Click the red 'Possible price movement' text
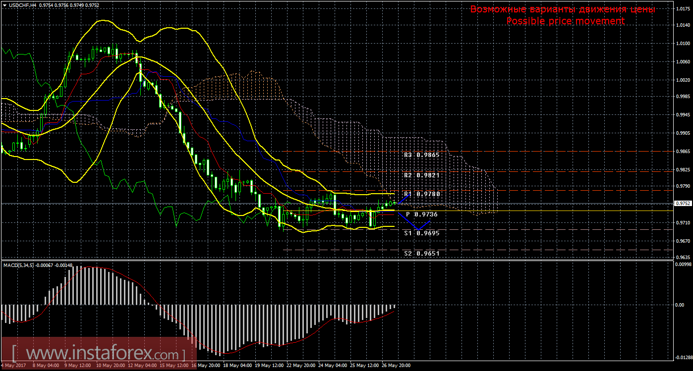The image size is (693, 371). (565, 21)
